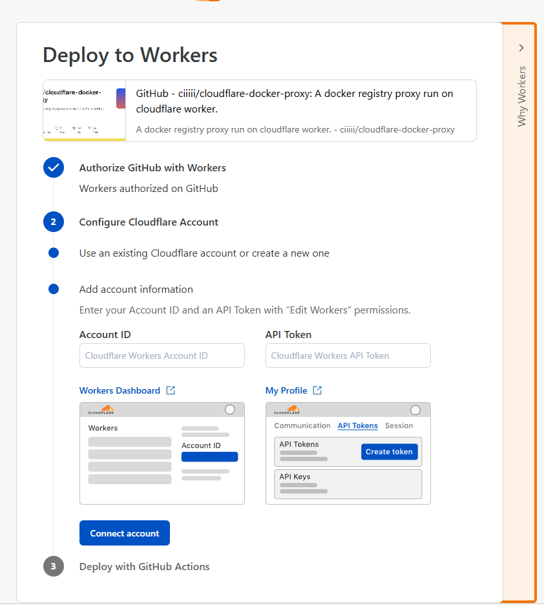The image size is (544, 605).
Task: Click Cloudflare logo in My Profile illustration
Action: click(287, 410)
